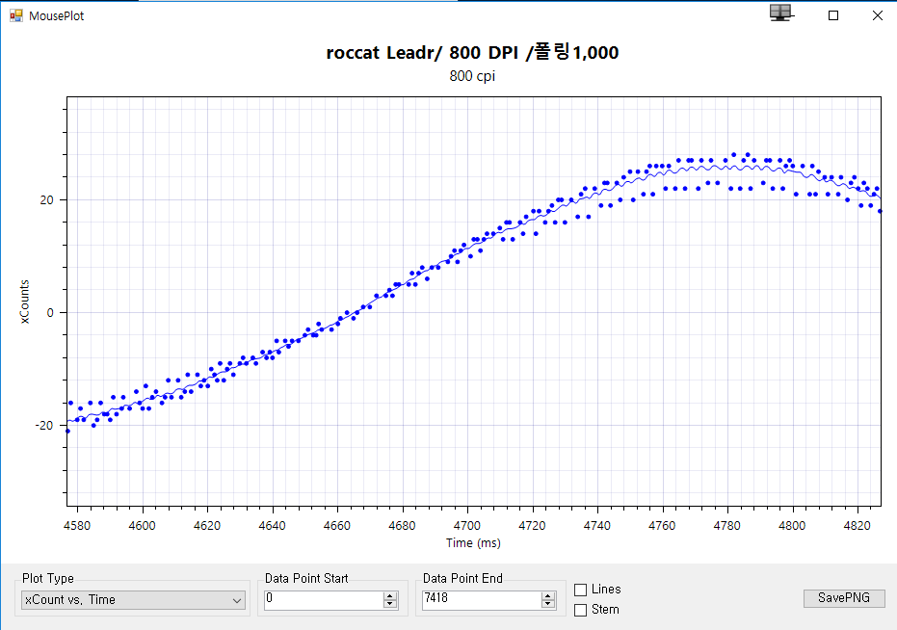Enable the Stem checkbox

click(x=580, y=610)
